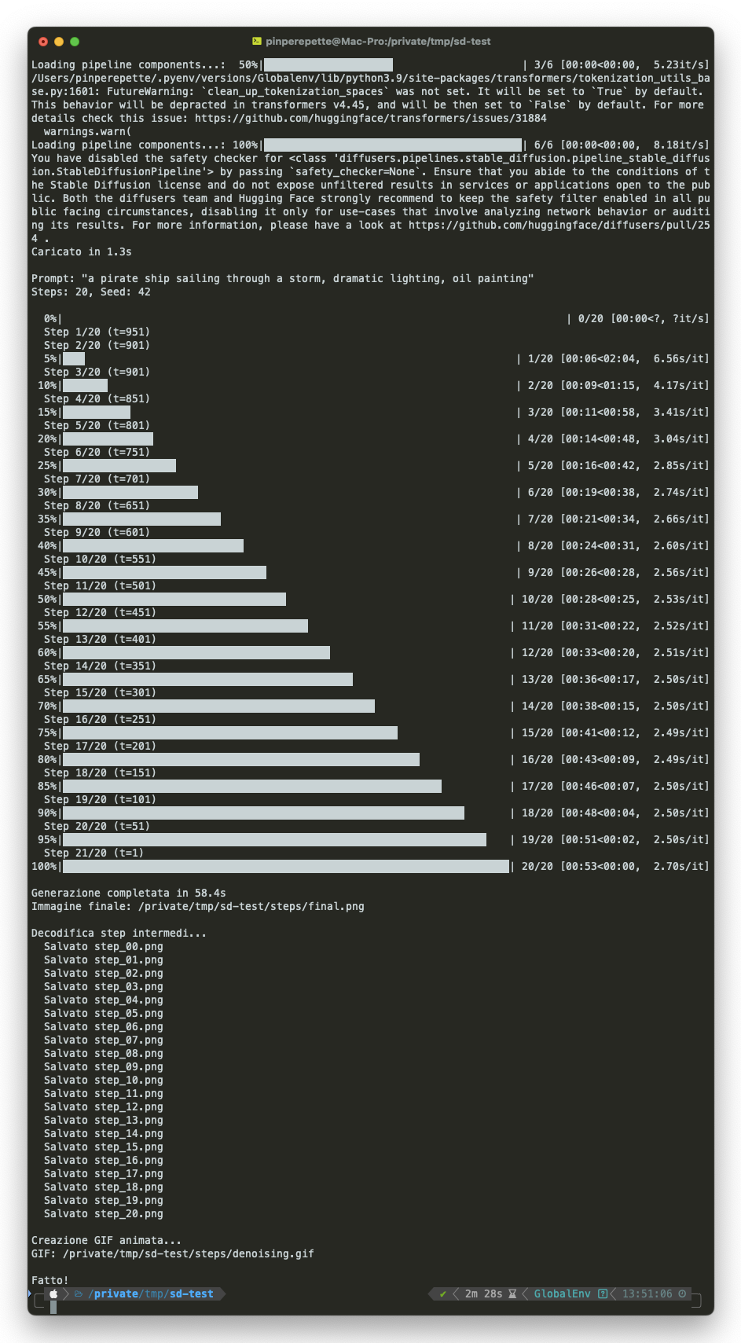
Task: Click the blinking cursor at the prompt
Action: [53, 1307]
